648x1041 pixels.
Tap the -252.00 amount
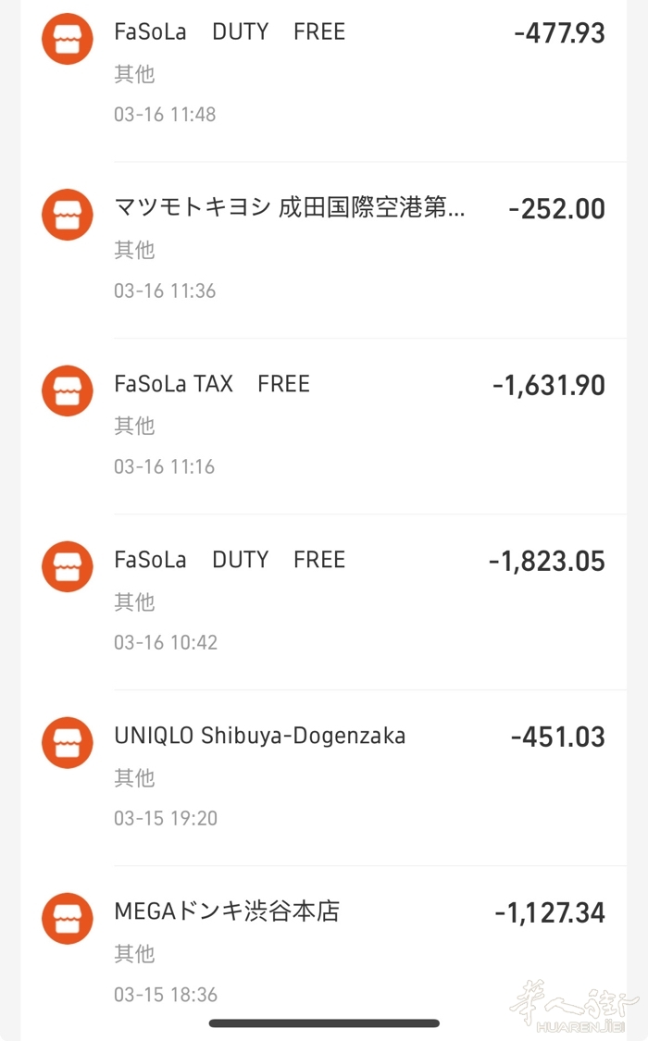click(x=556, y=209)
